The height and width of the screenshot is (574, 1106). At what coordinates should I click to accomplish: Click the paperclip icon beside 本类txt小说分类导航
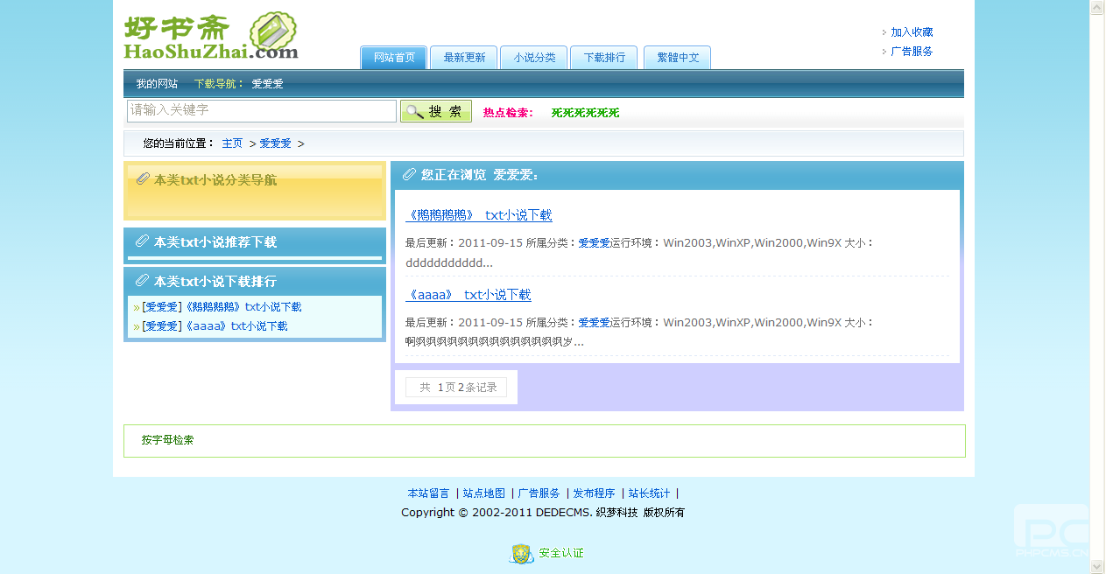click(143, 178)
